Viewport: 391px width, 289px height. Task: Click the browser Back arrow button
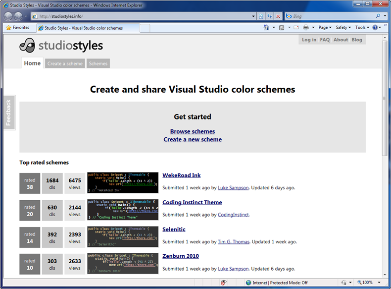pyautogui.click(x=8, y=16)
